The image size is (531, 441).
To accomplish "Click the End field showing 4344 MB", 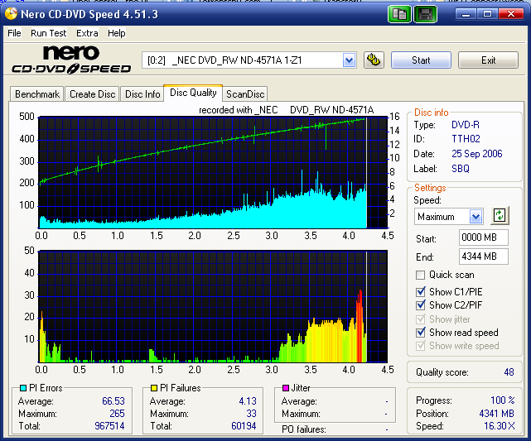I will pyautogui.click(x=483, y=256).
